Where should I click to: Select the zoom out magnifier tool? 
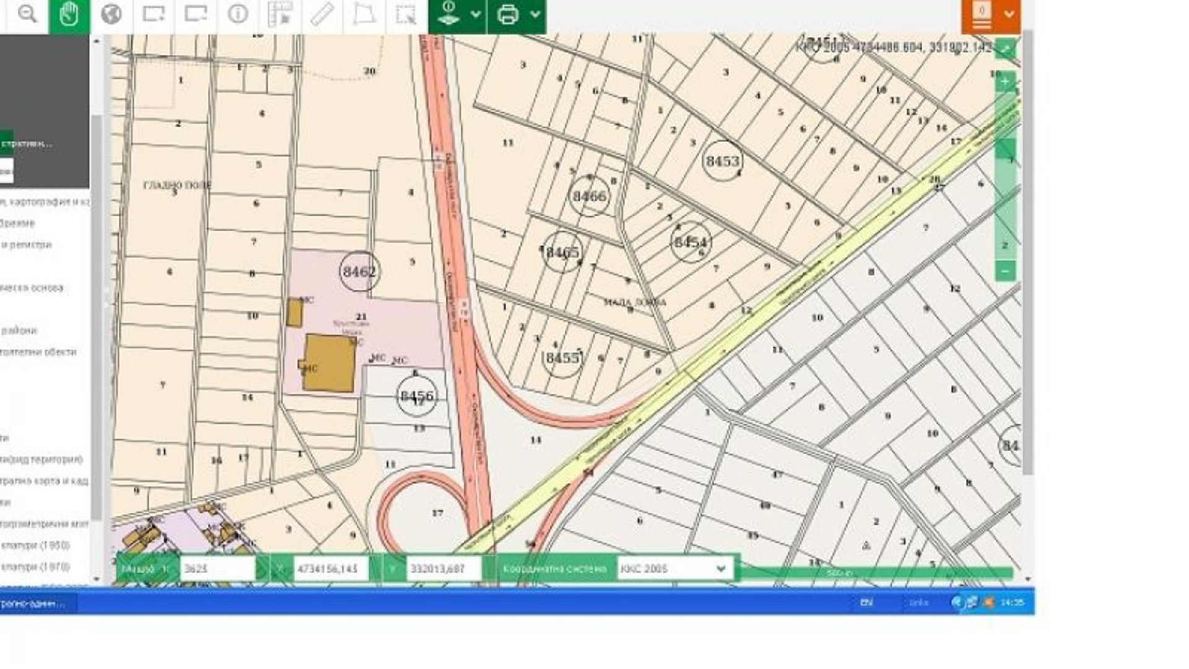27,14
